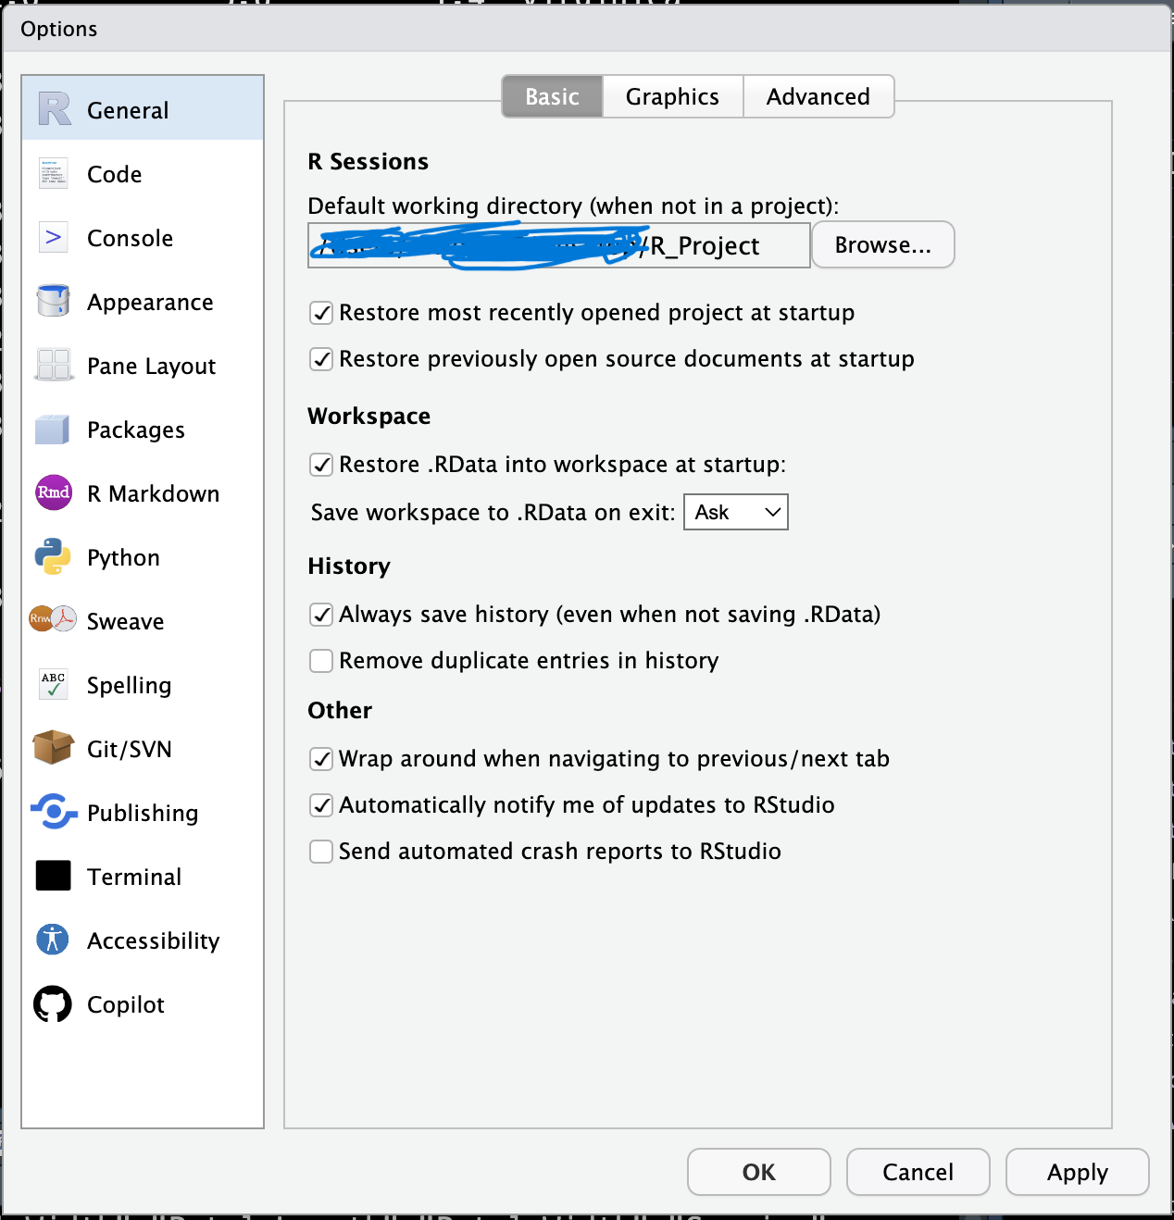Enable Send automated crash reports to RStudio

pos(321,852)
